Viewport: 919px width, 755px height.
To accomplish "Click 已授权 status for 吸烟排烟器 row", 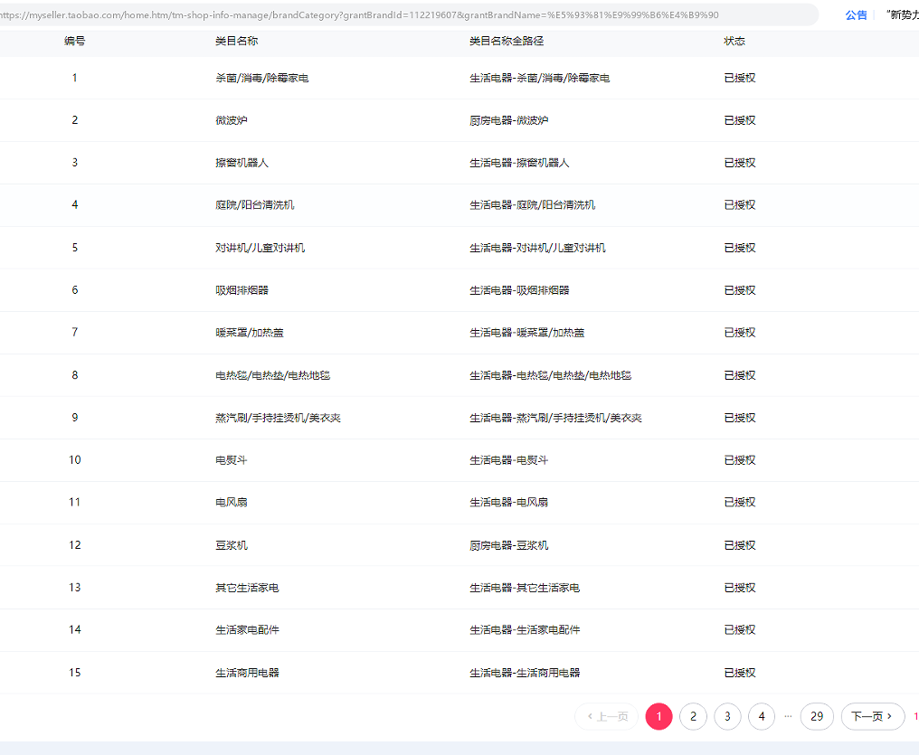I will point(739,290).
